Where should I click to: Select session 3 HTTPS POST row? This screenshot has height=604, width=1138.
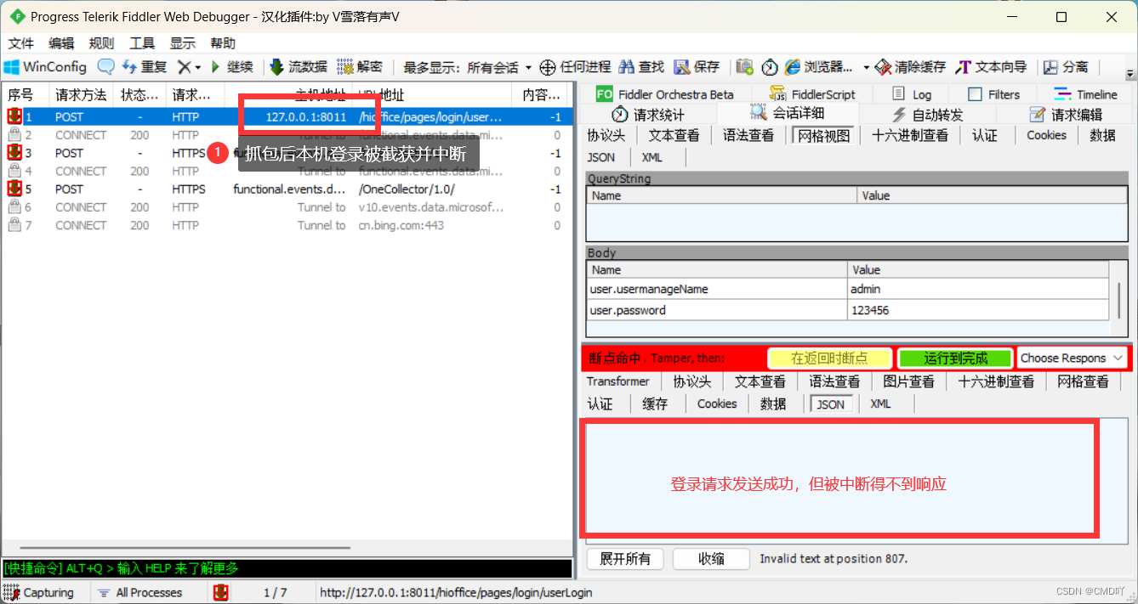286,153
